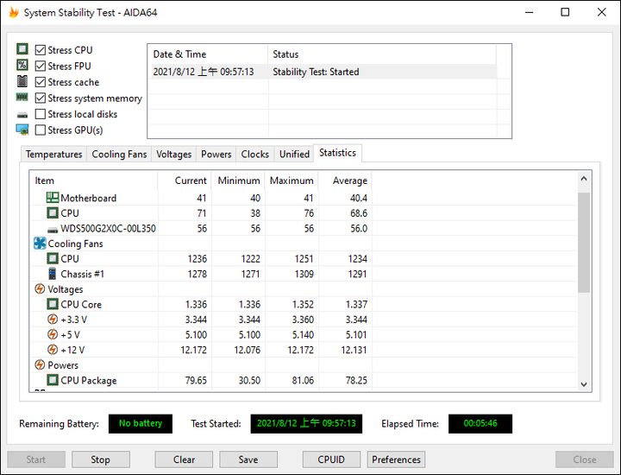Click the +3.3 V lightning icon
The height and width of the screenshot is (475, 621).
tap(53, 320)
